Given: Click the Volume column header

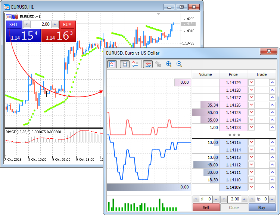Looking at the screenshot, I should click(205, 74).
